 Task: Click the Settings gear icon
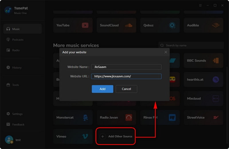(8, 114)
